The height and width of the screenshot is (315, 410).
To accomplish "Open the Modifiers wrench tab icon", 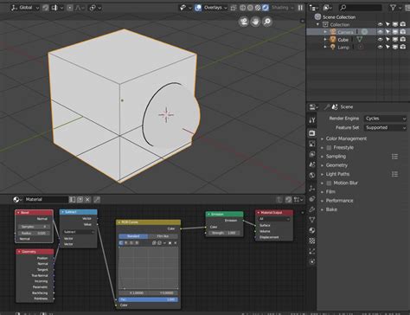I will (312, 209).
